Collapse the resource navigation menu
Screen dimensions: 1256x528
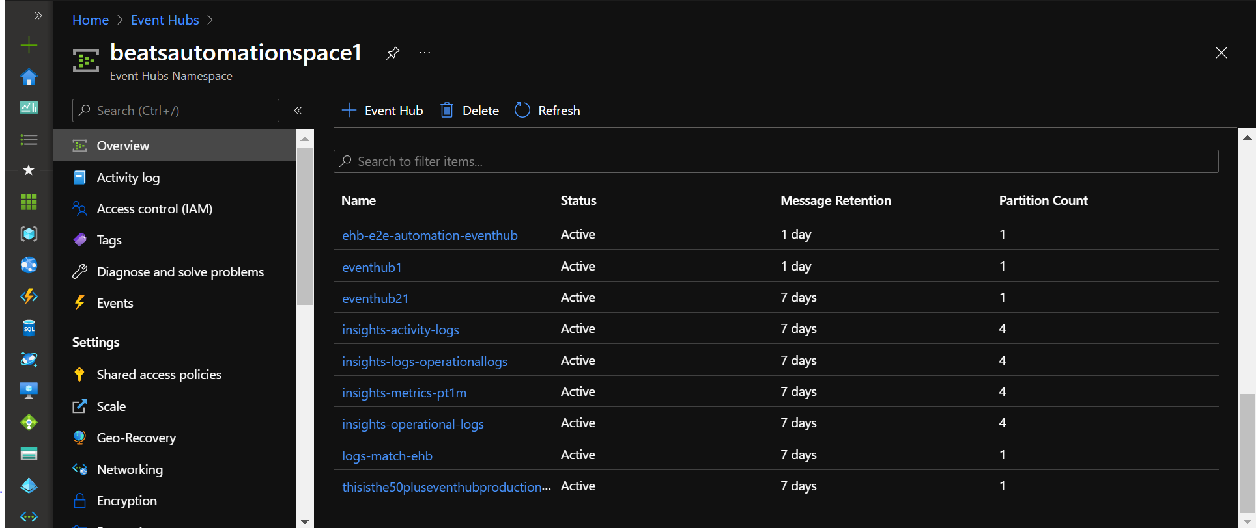coord(298,111)
